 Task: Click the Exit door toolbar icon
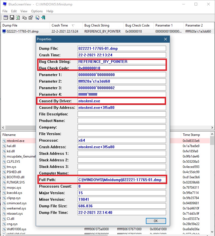coord(43,18)
